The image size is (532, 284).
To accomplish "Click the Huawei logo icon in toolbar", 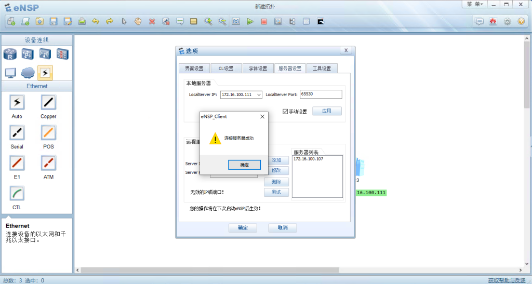I will pos(493,21).
